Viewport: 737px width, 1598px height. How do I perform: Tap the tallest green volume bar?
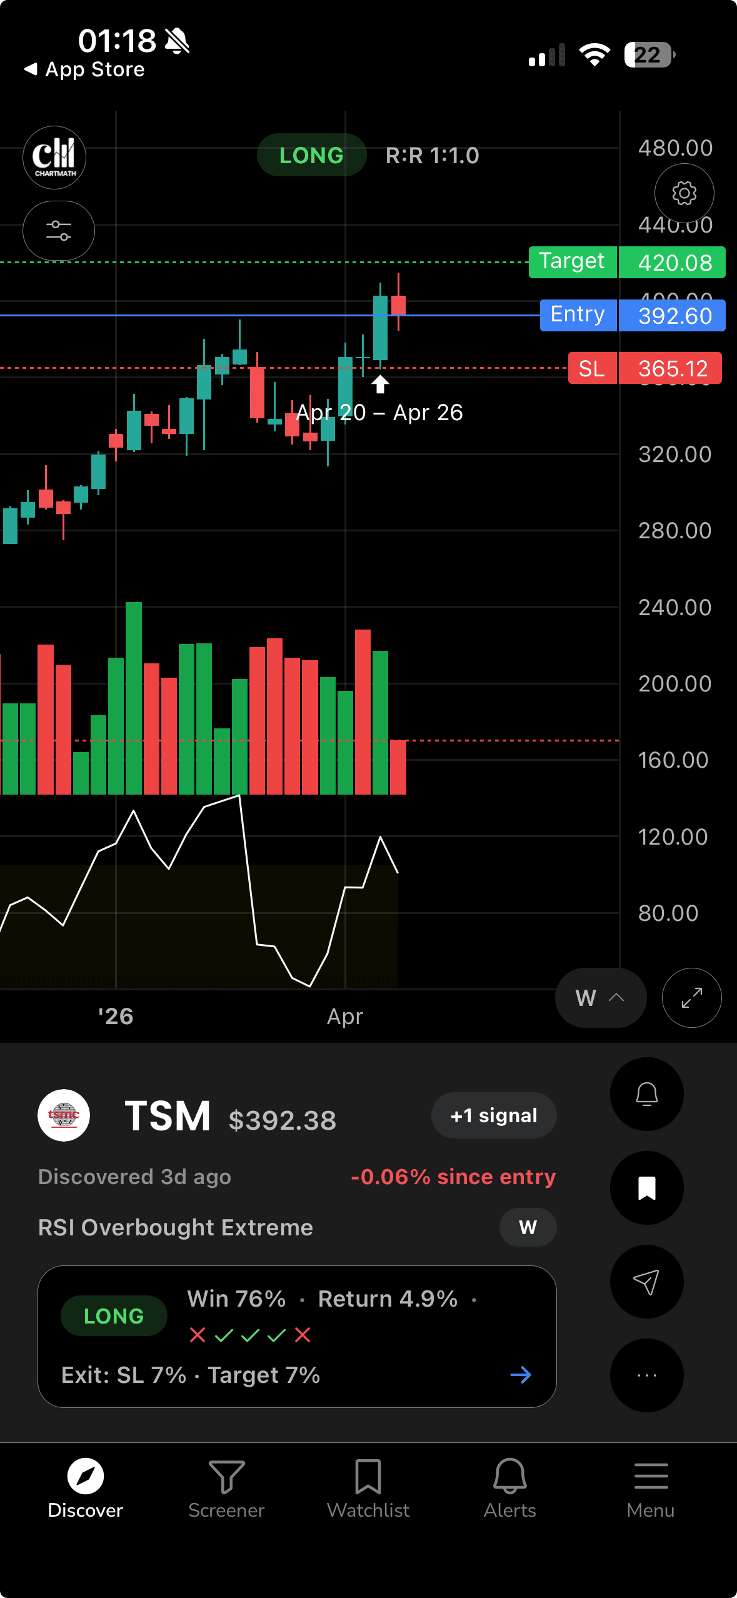(134, 698)
